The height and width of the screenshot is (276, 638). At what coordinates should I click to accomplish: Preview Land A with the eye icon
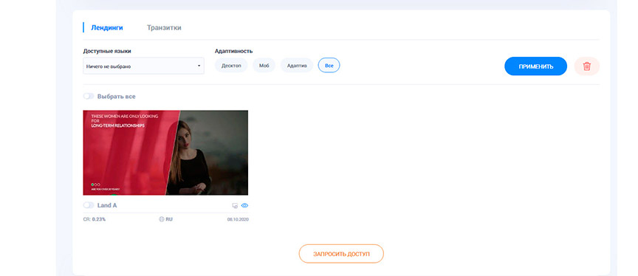tap(244, 206)
